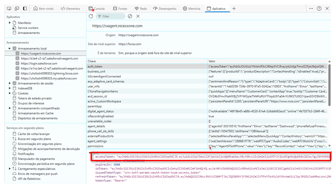
Task: Select Busca em segundo plano
Action: (x=34, y=139)
